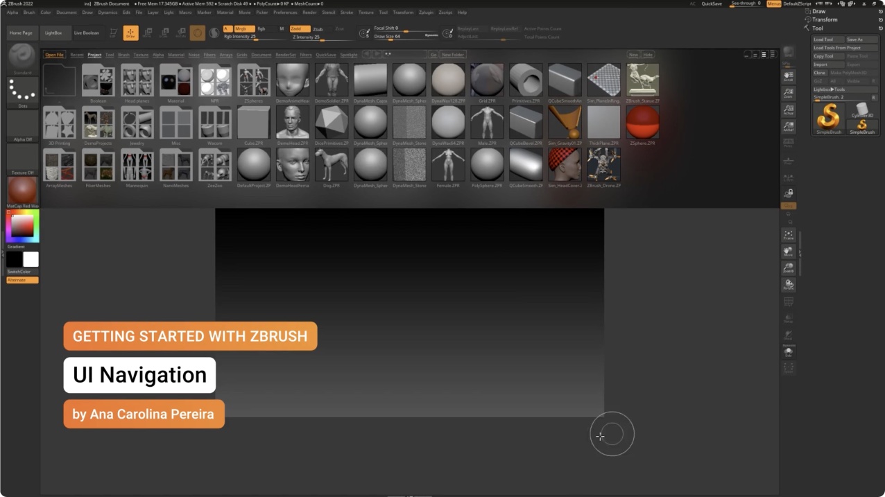885x497 pixels.
Task: Switch to the Spotlight tab in LightBox
Action: [x=349, y=55]
